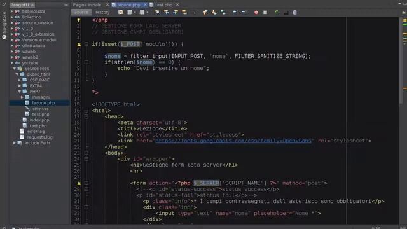The width and height of the screenshot is (407, 229).
Task: Click the database cylinder toolbar icon
Action: (x=294, y=13)
